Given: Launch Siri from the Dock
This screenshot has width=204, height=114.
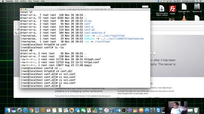Looking at the screenshot, I should [14, 110].
